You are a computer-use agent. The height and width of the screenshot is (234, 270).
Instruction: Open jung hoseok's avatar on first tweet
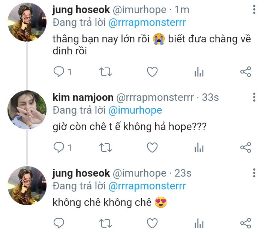coord(27,22)
